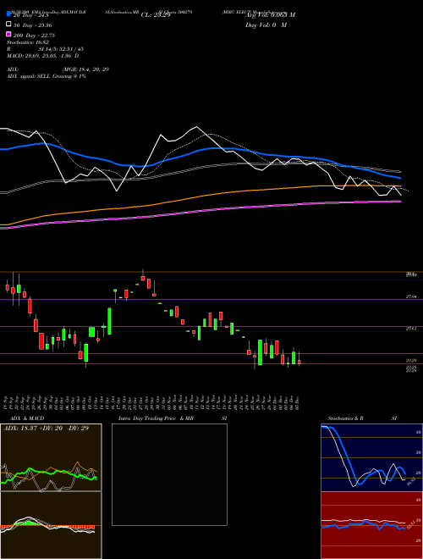Screen dimensions: 423x559
Task: Click the 'ADX: 18.37 +DY: 20 -DY: 29' header
Action: 46,428
